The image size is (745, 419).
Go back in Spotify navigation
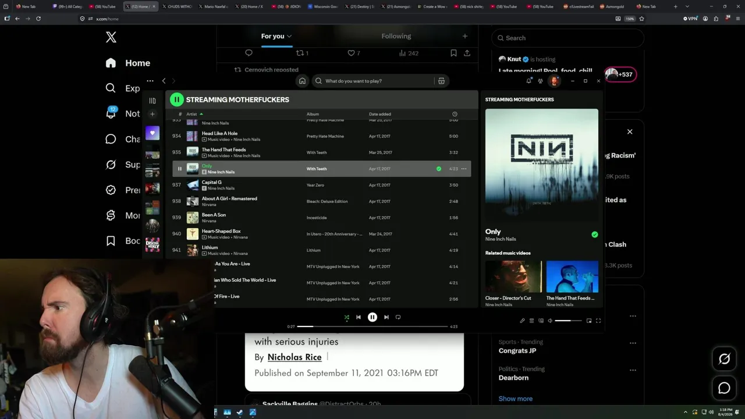coord(164,81)
